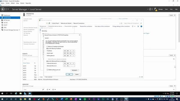Open Chrome from host taskbar
The height and width of the screenshot is (101, 180).
click(x=21, y=99)
